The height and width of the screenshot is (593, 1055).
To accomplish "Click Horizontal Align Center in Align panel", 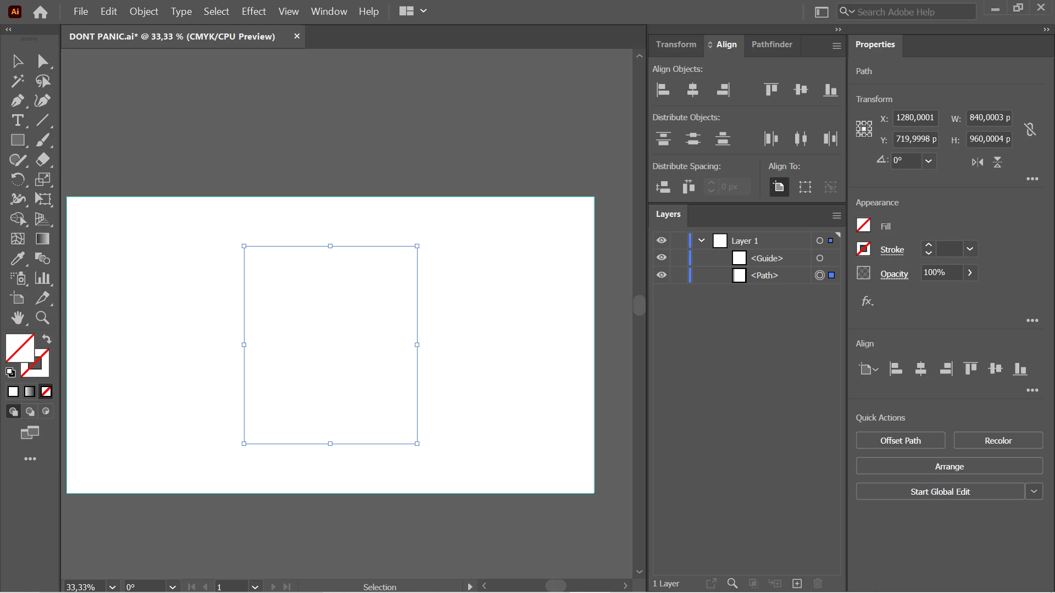I will (692, 90).
